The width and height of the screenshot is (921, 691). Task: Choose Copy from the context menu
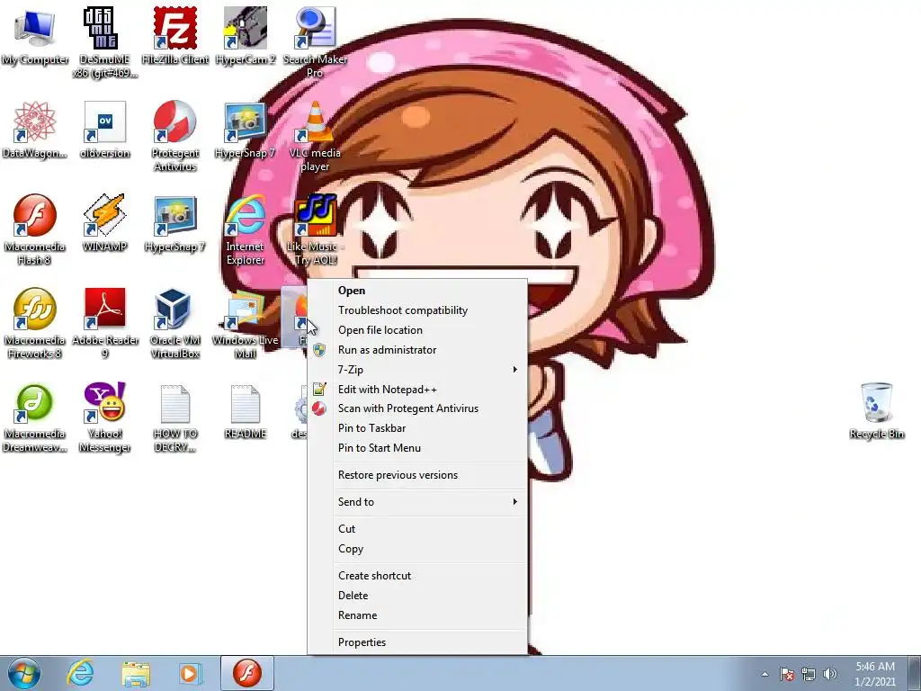click(417, 549)
